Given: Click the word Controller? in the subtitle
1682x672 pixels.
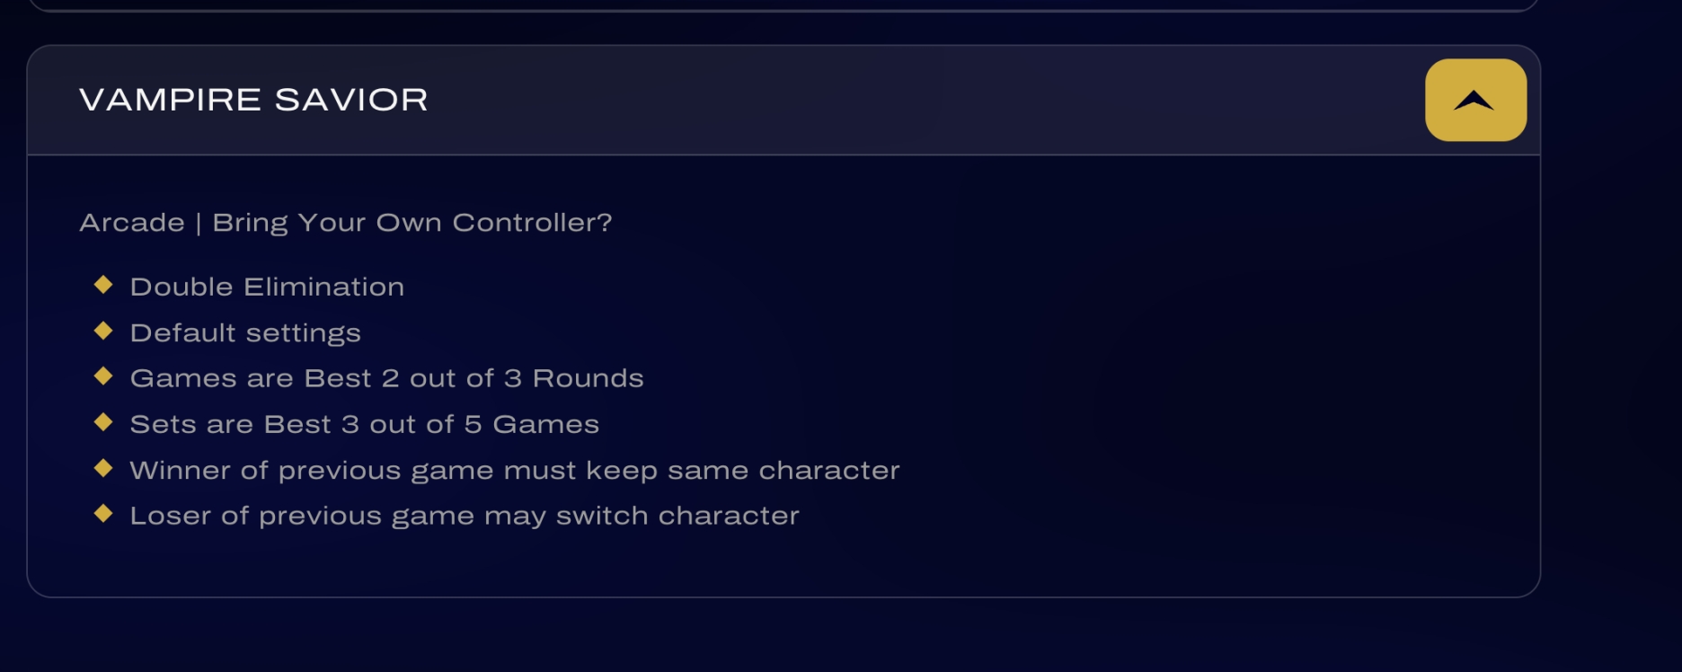Looking at the screenshot, I should coord(532,223).
